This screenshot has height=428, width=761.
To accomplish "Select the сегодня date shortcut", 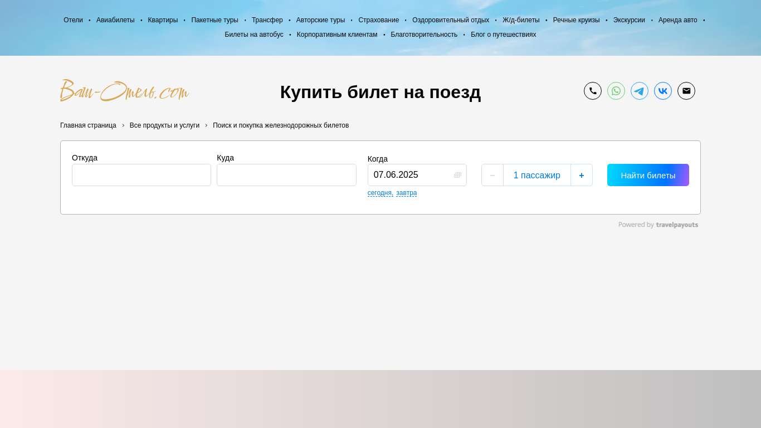I will tap(379, 193).
